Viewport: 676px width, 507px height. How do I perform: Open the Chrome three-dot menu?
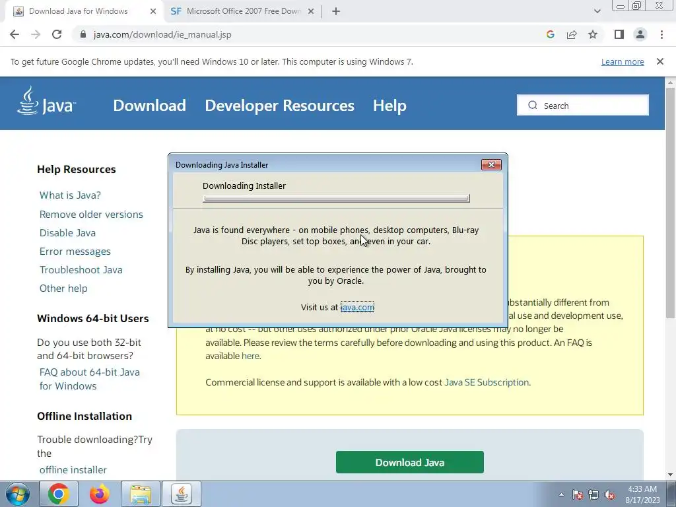pyautogui.click(x=661, y=34)
